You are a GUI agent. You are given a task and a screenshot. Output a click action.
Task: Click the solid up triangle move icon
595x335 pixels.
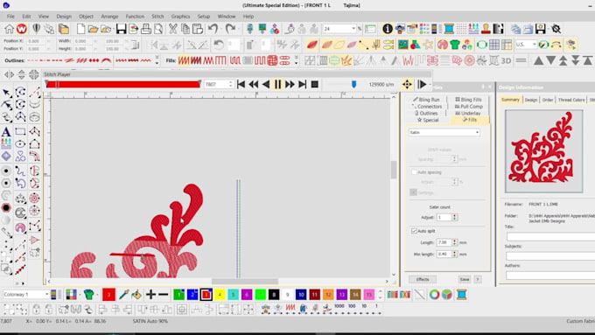(538, 60)
